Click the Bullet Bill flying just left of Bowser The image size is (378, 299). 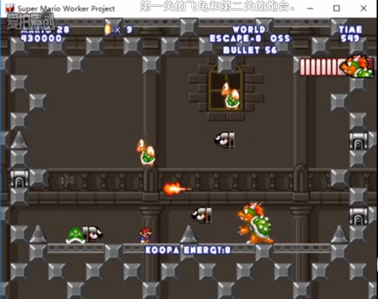pos(202,215)
